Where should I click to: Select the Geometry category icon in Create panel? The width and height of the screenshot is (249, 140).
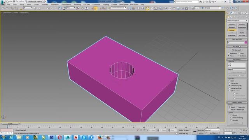coord(228,17)
